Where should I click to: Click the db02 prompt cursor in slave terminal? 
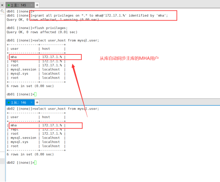point(35,163)
